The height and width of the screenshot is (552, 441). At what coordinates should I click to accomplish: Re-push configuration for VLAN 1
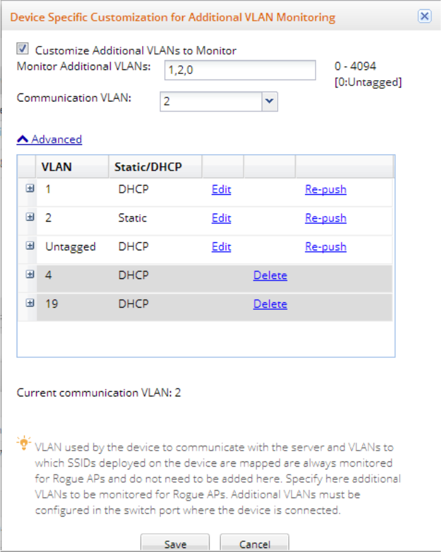pyautogui.click(x=326, y=190)
